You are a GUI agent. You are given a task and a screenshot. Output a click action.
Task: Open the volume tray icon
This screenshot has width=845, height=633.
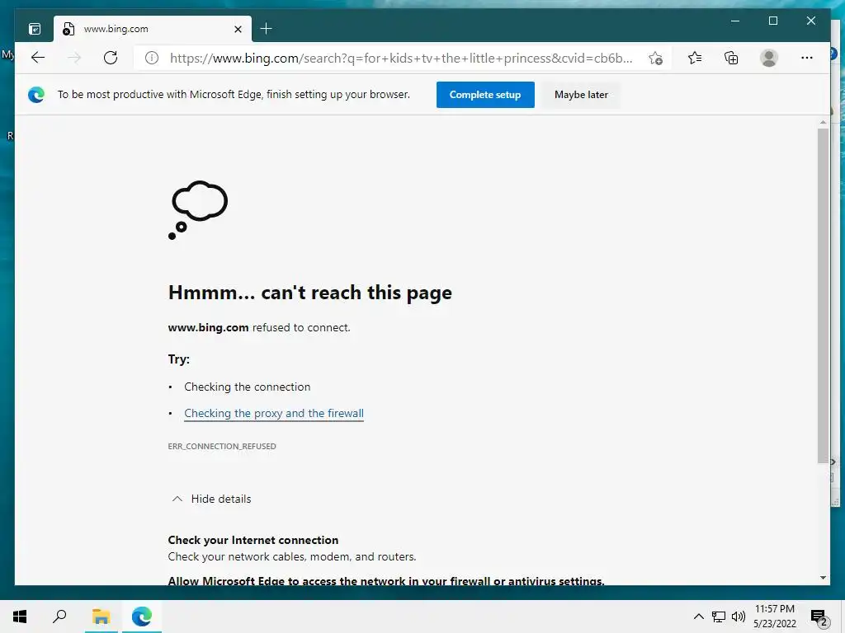pyautogui.click(x=739, y=617)
